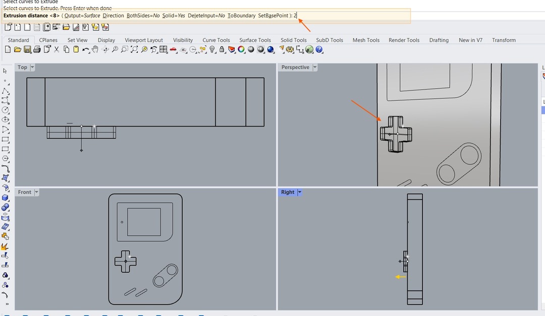Select the Boolean union spheres tool
Image resolution: width=545 pixels, height=316 pixels.
[x=5, y=207]
